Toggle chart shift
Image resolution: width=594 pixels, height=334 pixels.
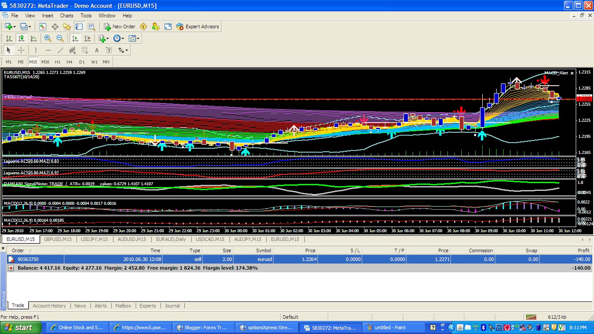pos(87,38)
